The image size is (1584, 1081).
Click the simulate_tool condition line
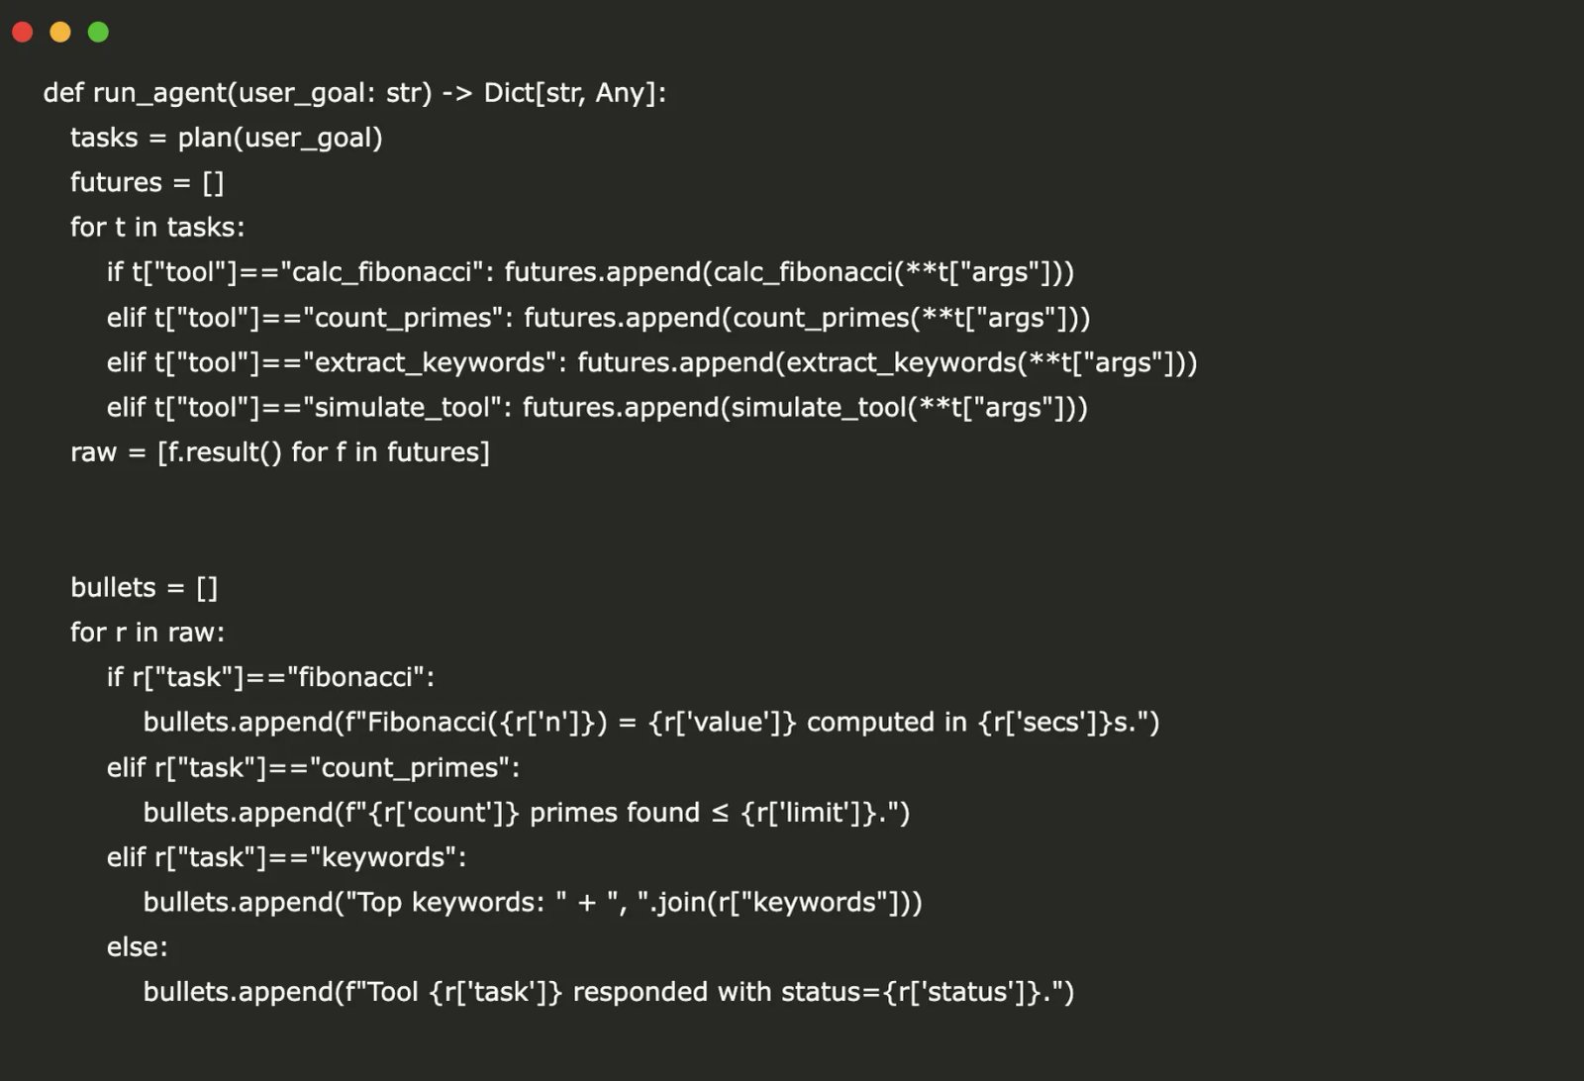click(597, 408)
